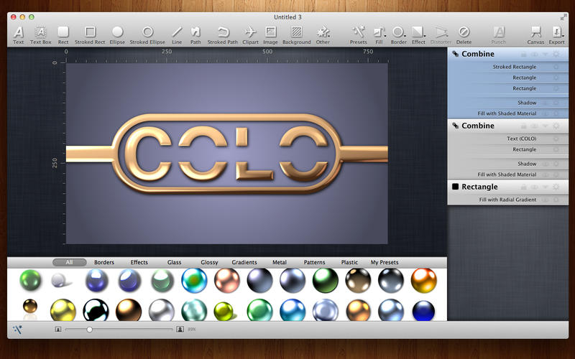Switch to the Metal presets tab
Viewport: 575px width, 359px height.
[280, 262]
